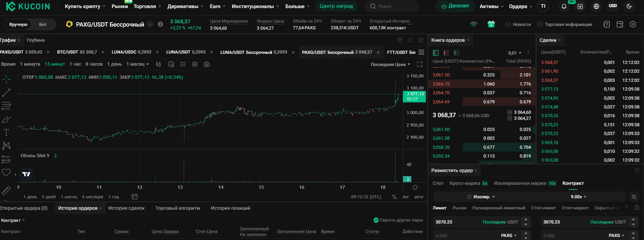
Task: Open the Rewards Center button
Action: 336,6
